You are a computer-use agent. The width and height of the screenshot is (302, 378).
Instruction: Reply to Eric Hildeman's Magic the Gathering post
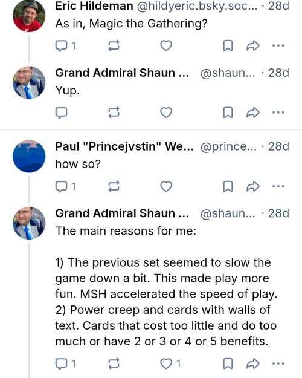[x=65, y=45]
